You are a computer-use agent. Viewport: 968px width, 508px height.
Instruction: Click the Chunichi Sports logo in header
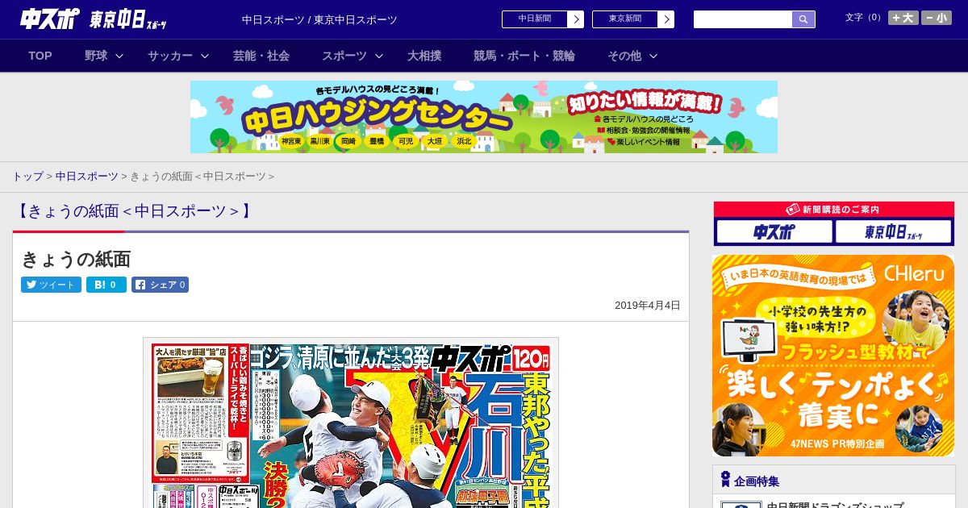[x=50, y=19]
